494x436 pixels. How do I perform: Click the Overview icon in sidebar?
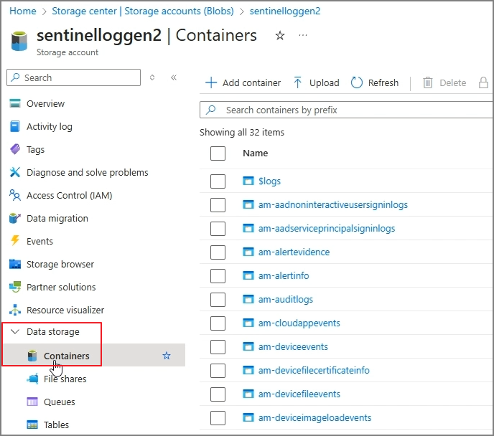pos(15,103)
